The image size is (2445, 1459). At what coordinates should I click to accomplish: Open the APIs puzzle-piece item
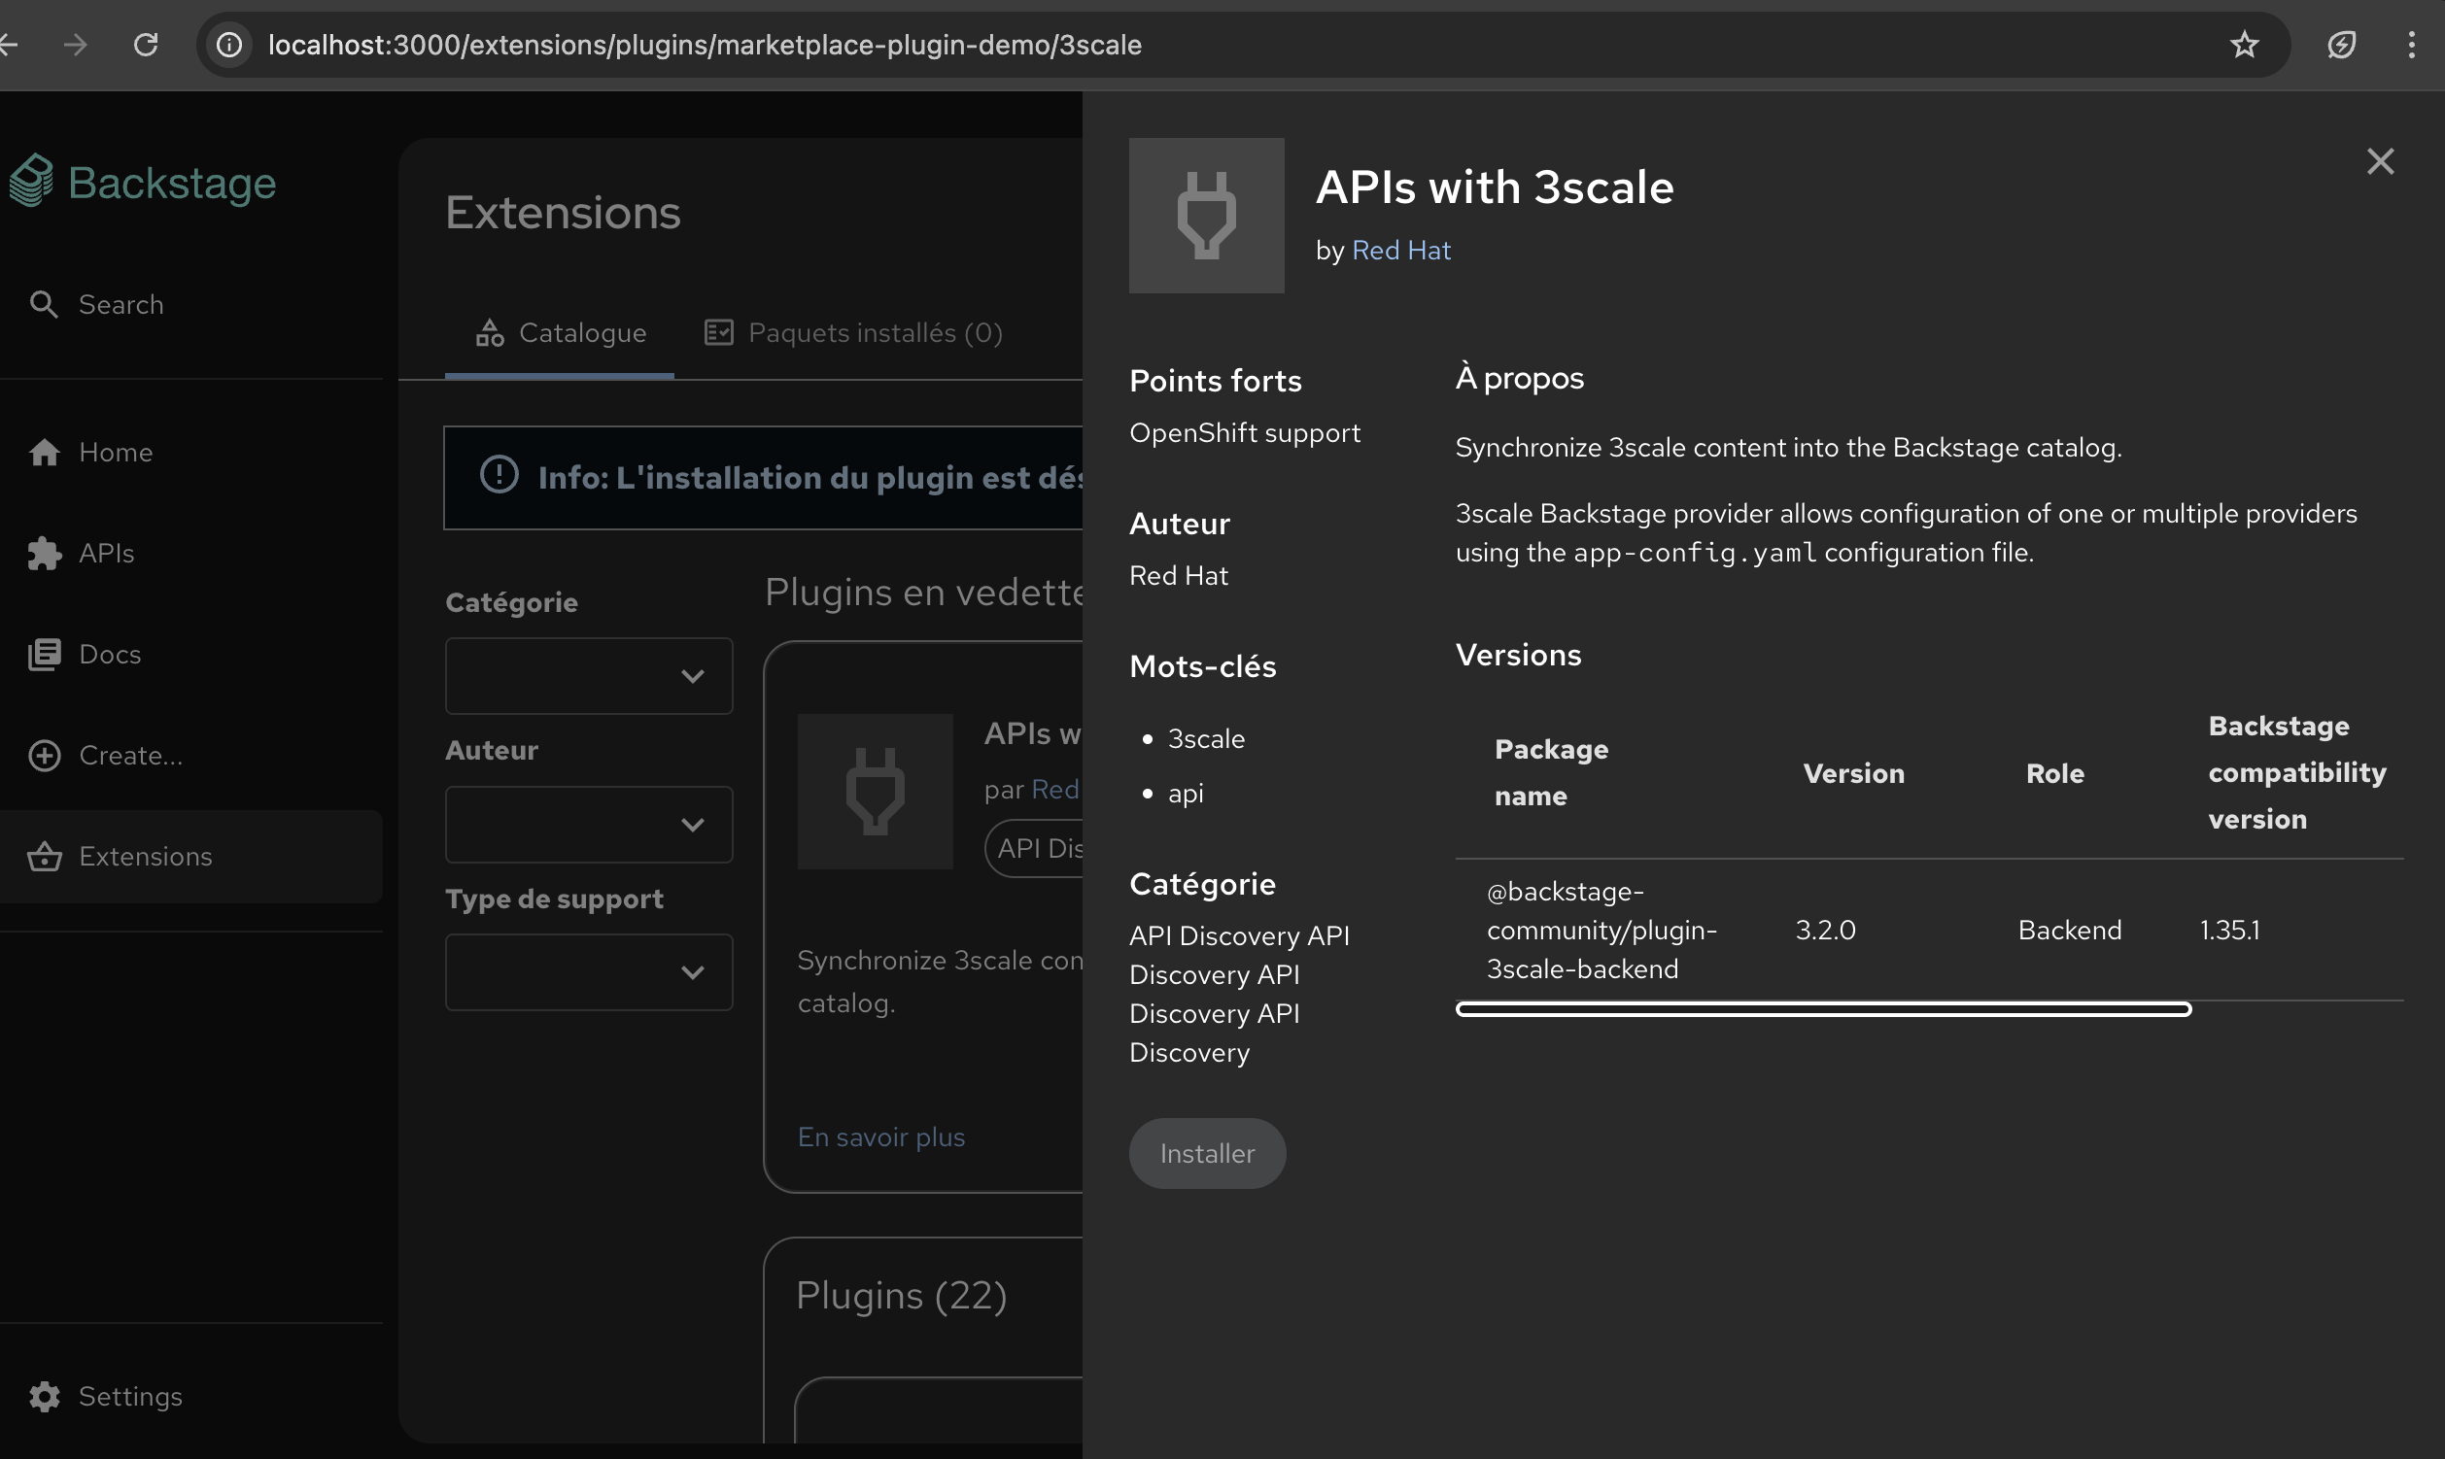tap(46, 554)
